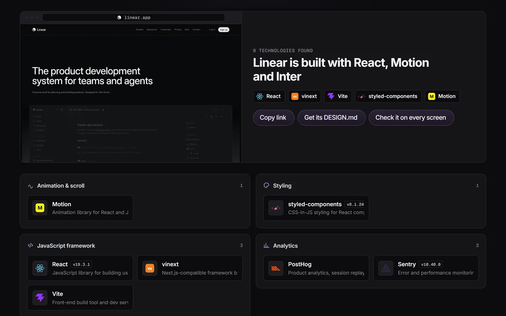
Task: Click the Sentry card's logo icon
Action: (x=385, y=268)
